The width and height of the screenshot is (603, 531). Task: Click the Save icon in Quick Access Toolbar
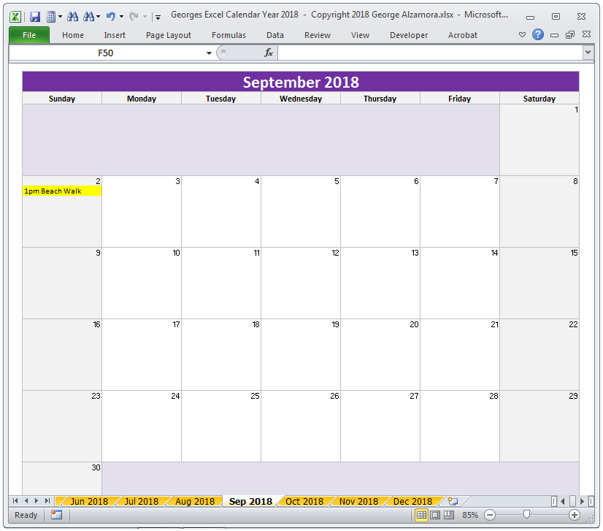tap(35, 15)
